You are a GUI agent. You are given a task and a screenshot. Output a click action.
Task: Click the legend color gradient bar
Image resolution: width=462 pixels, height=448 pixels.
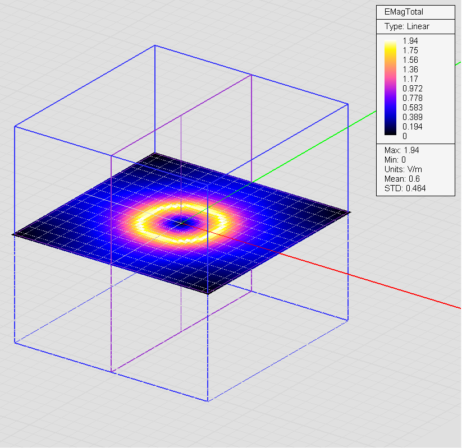coord(390,87)
